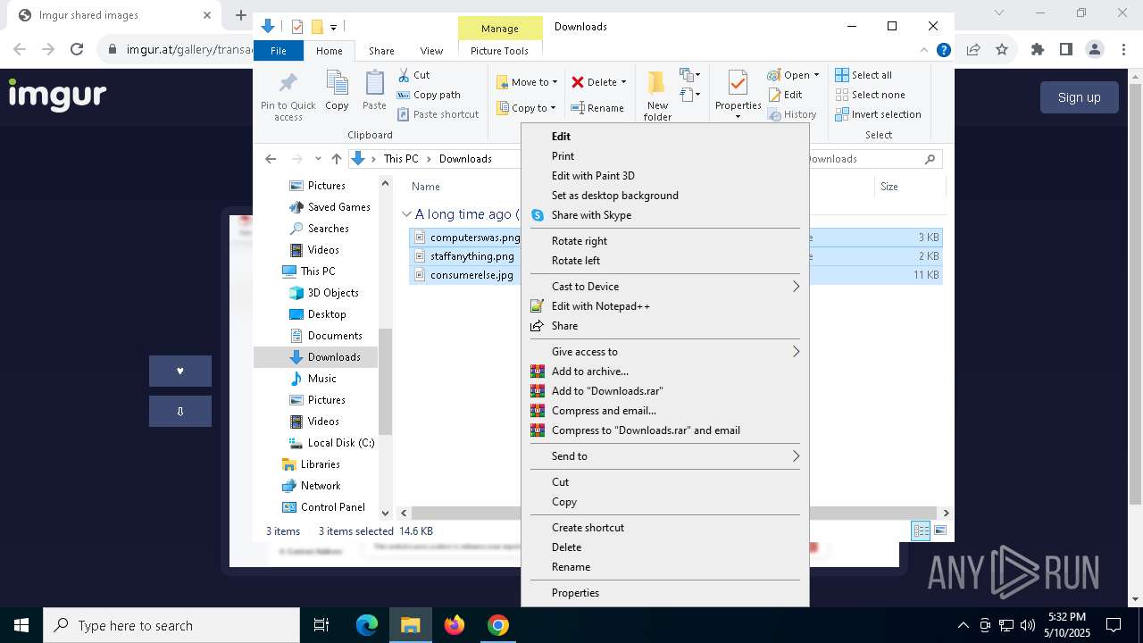Click Explorer help question mark icon
The width and height of the screenshot is (1143, 643).
pos(943,51)
